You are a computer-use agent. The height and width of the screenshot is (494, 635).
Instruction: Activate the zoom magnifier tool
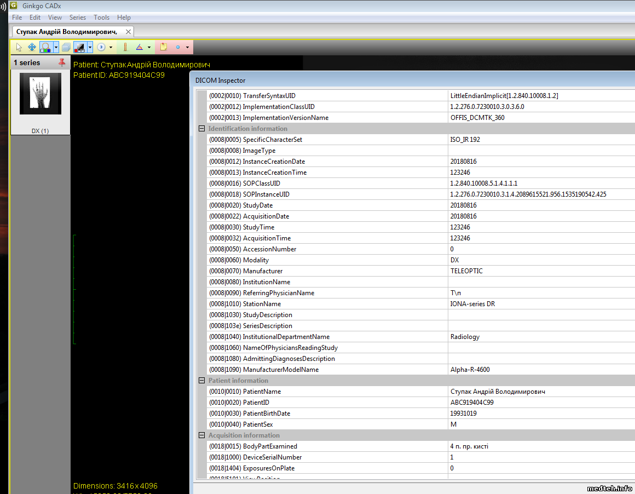(x=46, y=47)
